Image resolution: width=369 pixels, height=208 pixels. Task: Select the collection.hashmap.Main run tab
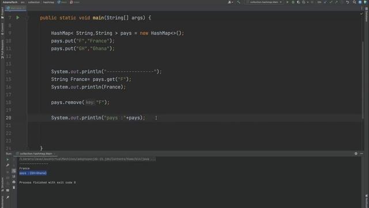36,154
